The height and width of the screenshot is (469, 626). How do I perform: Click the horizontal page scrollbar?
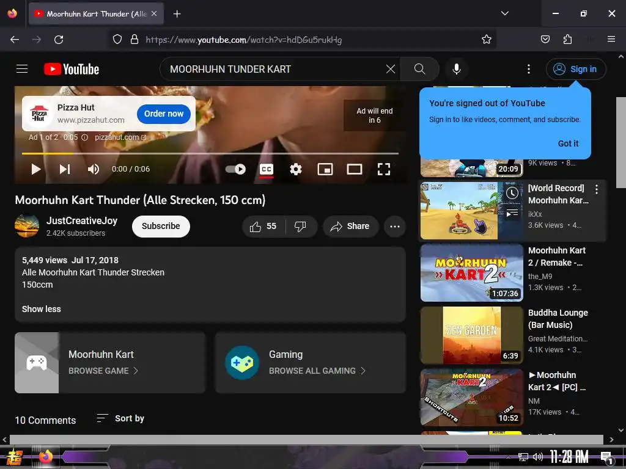[x=306, y=440]
